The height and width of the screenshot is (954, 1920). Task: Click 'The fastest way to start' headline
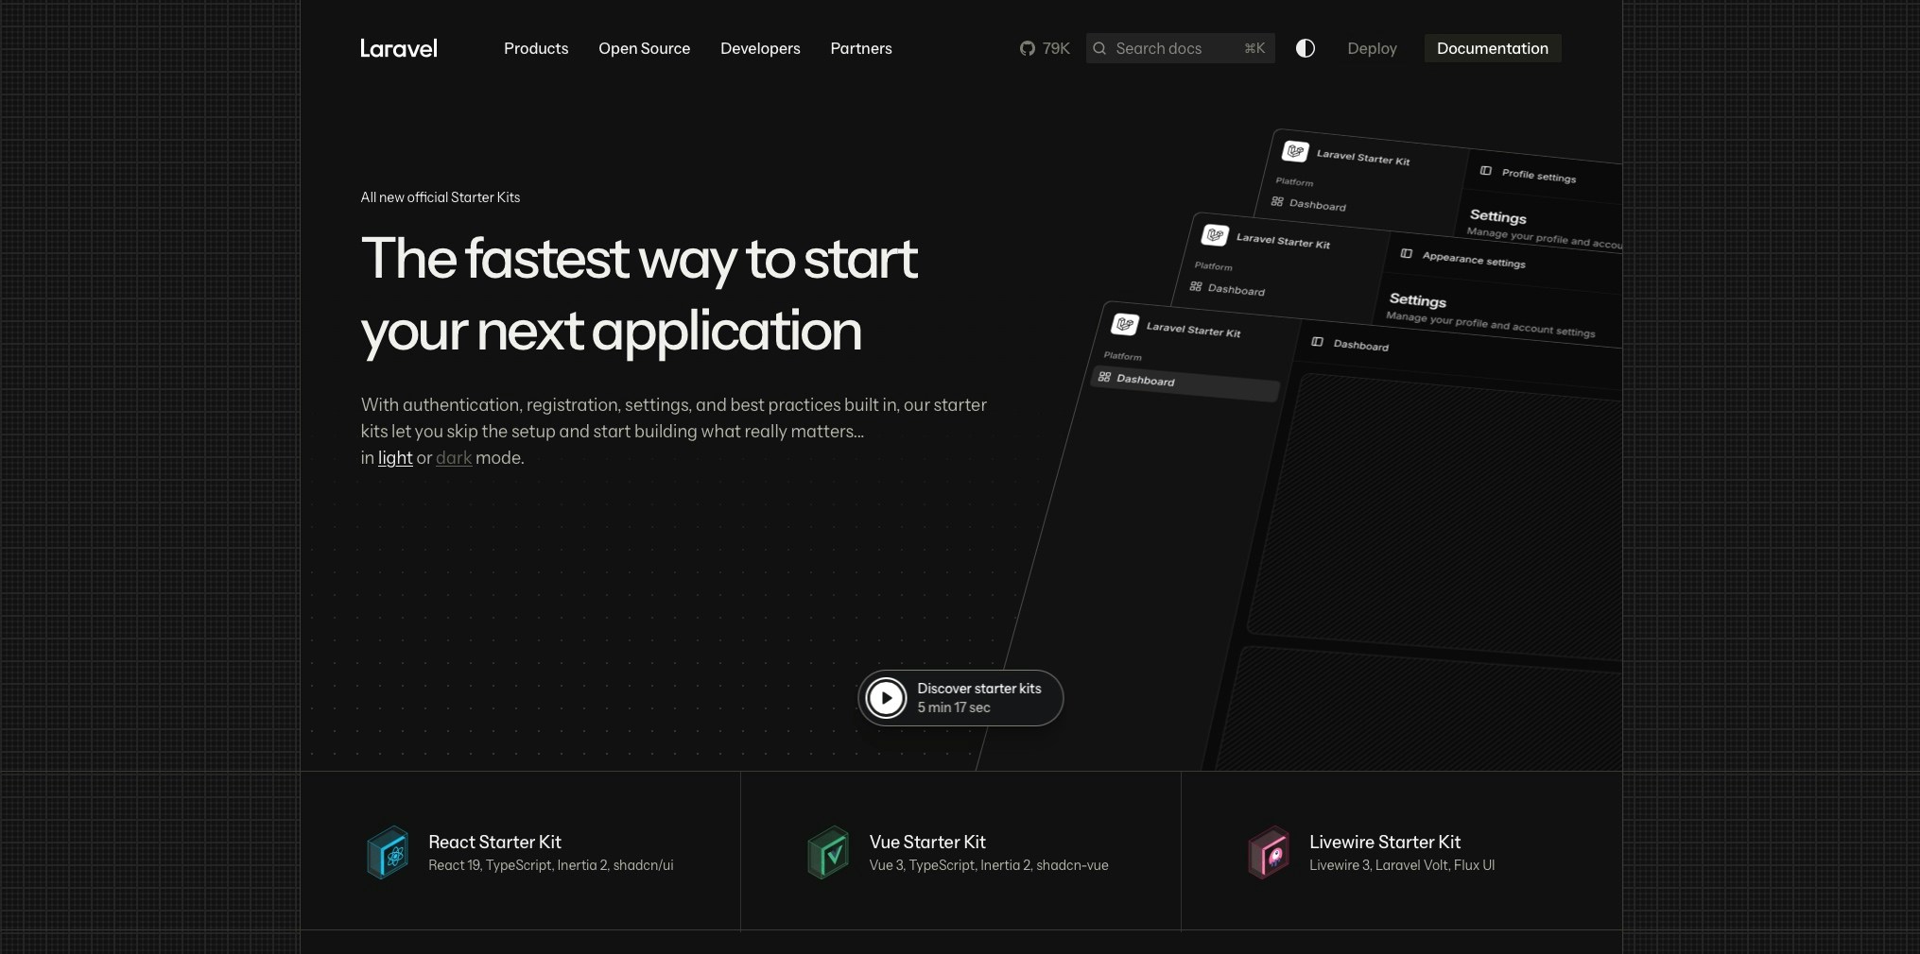click(639, 259)
